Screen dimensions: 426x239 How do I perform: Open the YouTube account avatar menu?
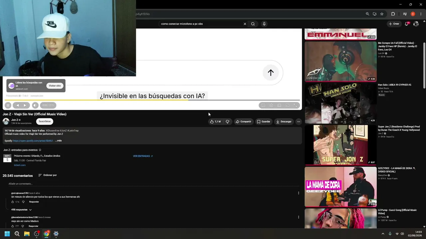tap(416, 24)
